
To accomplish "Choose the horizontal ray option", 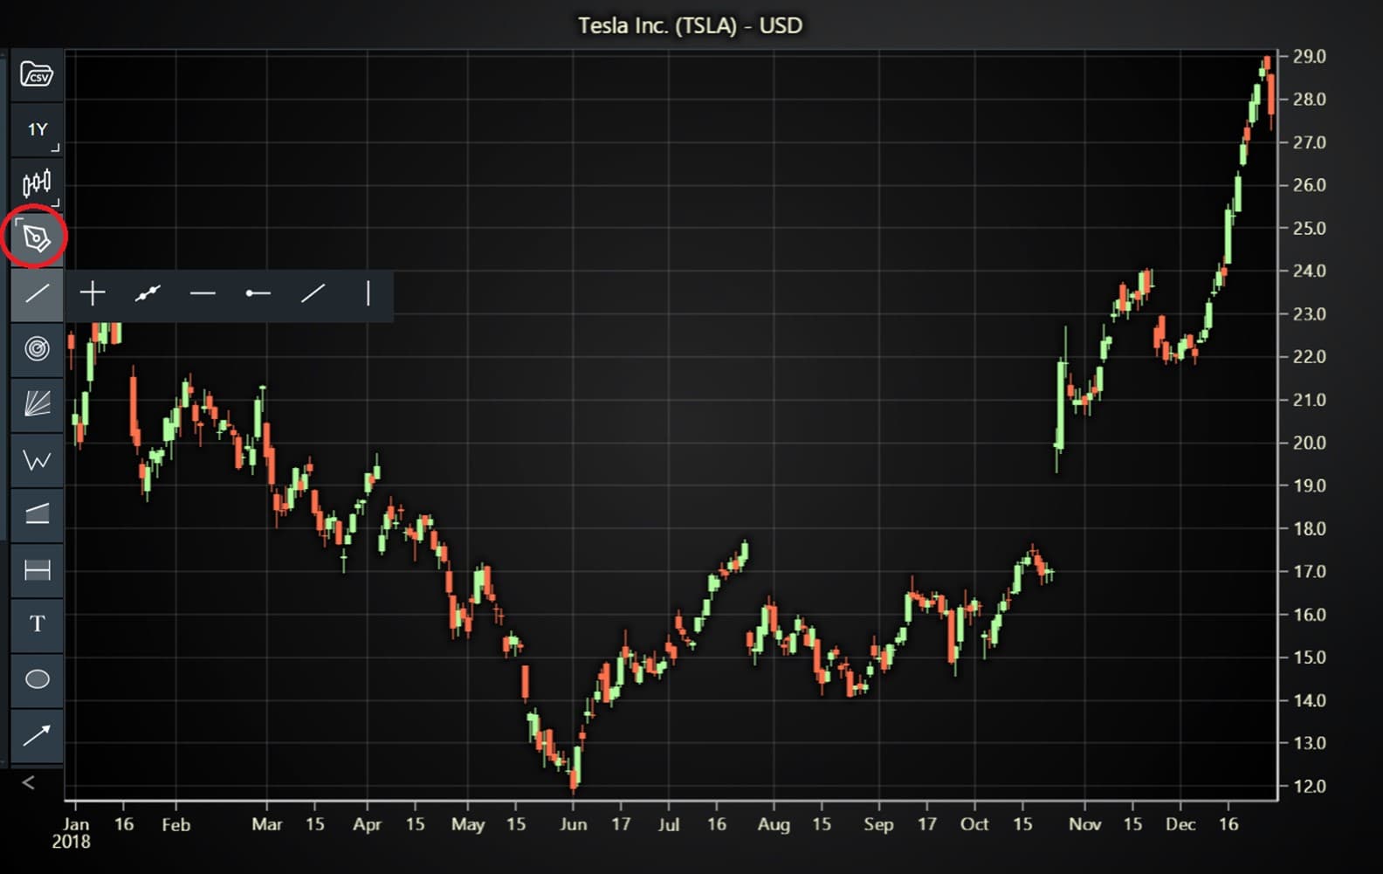I will click(x=258, y=293).
